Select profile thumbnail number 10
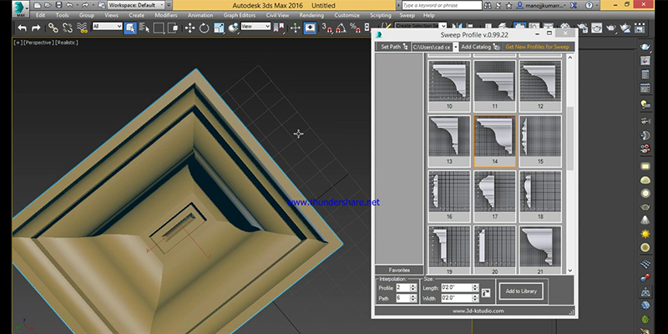The image size is (668, 334). point(449,86)
